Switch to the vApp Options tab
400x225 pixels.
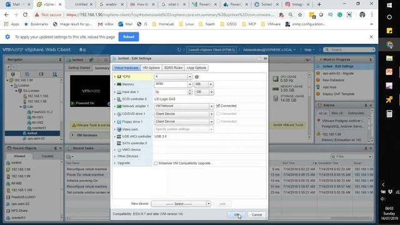(196, 68)
